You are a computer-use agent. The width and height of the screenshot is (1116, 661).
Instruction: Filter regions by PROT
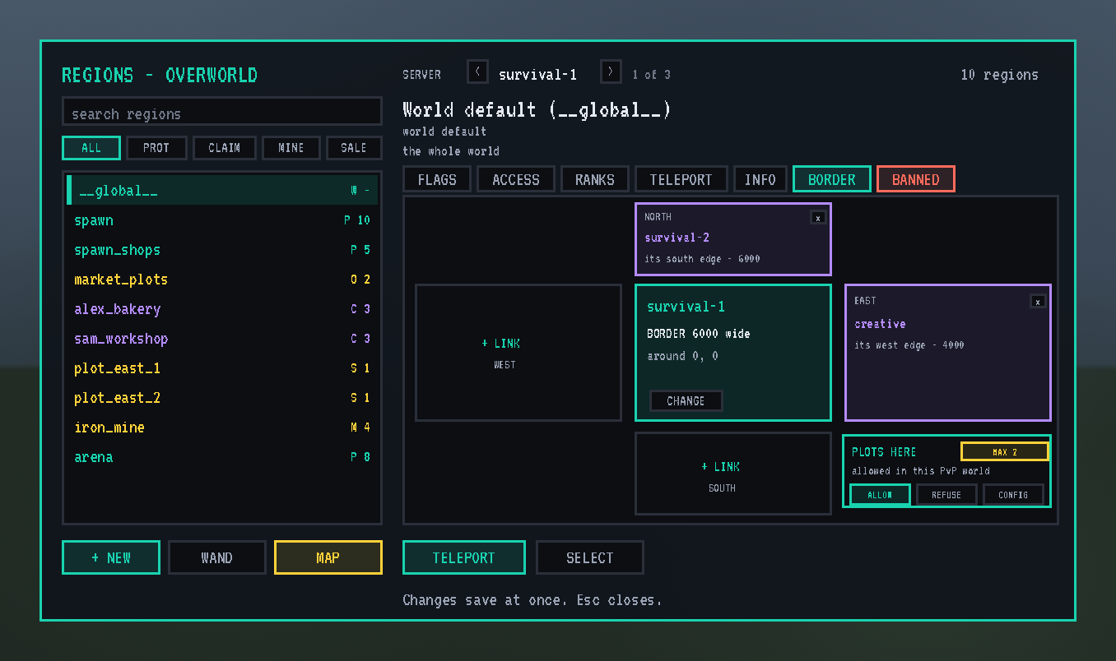coord(156,148)
